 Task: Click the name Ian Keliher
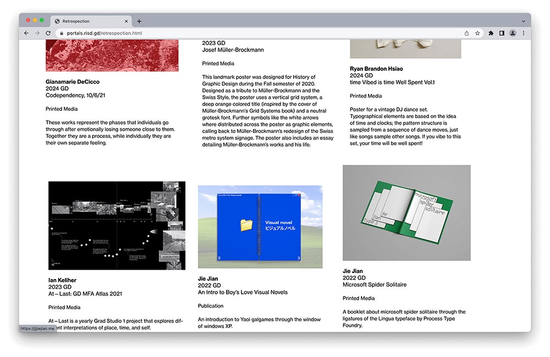click(62, 280)
